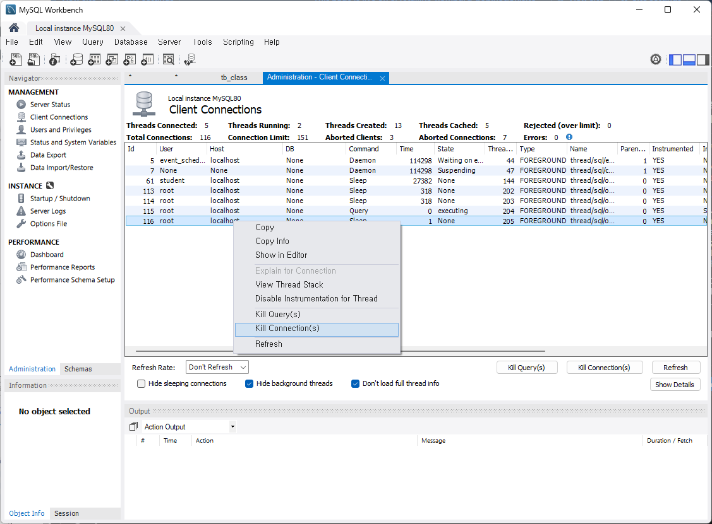Open the Database menu

131,42
